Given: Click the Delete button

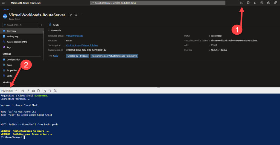Looking at the screenshot, I should 54,25.
